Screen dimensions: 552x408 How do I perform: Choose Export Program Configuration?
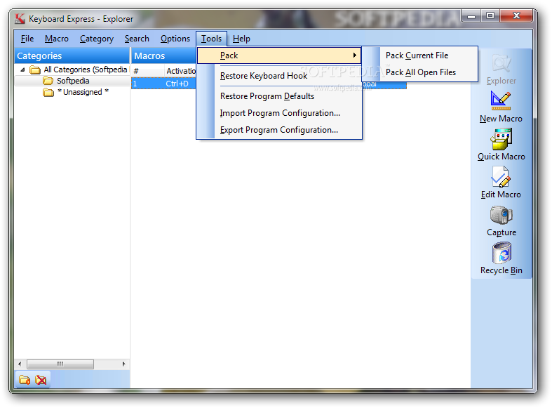click(x=279, y=130)
